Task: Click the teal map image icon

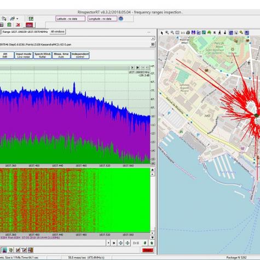Action: 204,33
